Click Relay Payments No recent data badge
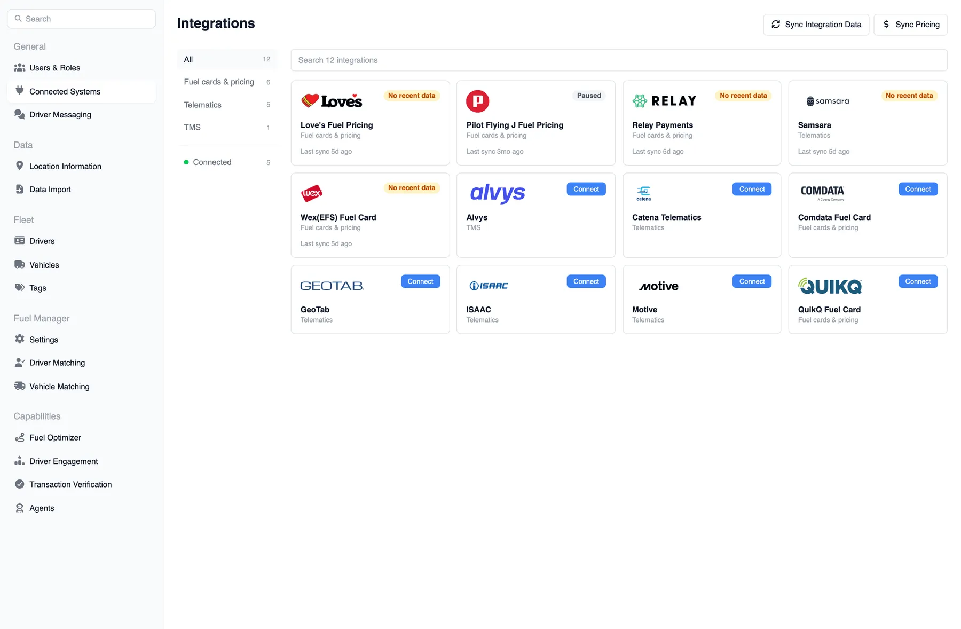The width and height of the screenshot is (961, 629). click(743, 96)
